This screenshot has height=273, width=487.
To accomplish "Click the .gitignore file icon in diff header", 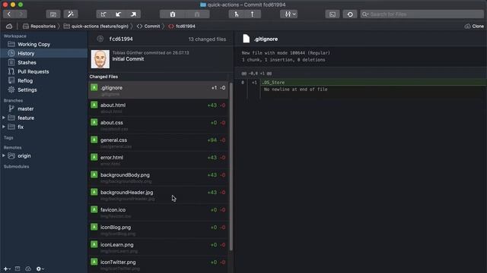I will 247,39.
